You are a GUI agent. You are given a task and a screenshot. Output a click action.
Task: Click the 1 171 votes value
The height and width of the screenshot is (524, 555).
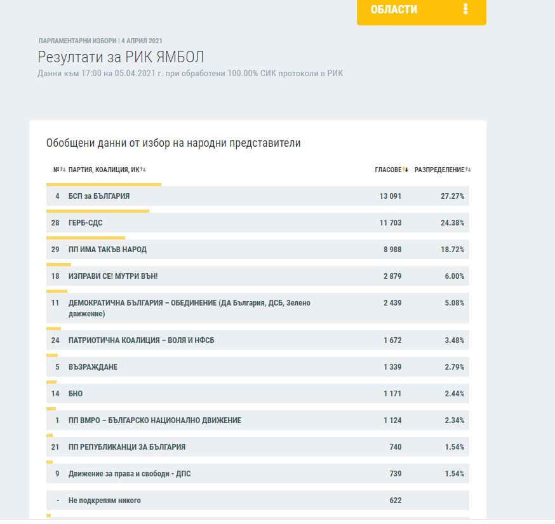click(x=392, y=394)
